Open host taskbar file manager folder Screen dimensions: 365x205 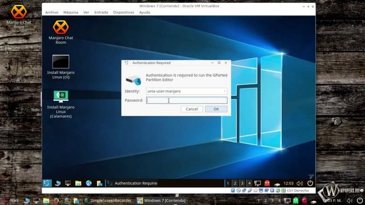tap(46, 200)
